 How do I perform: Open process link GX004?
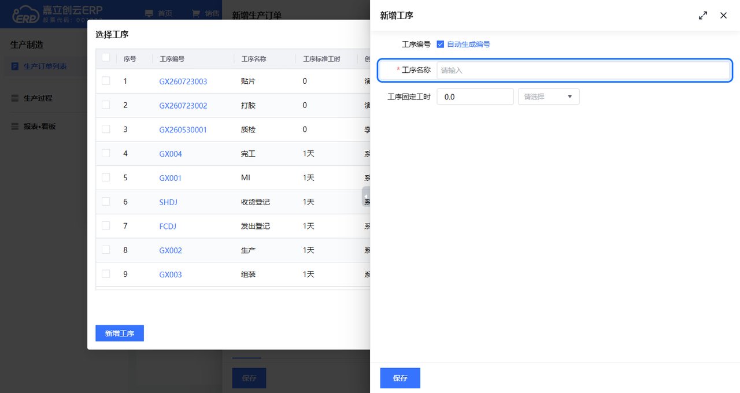171,154
